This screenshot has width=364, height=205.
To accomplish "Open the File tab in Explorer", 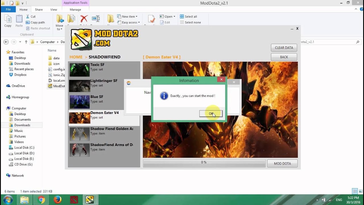I will (x=8, y=9).
